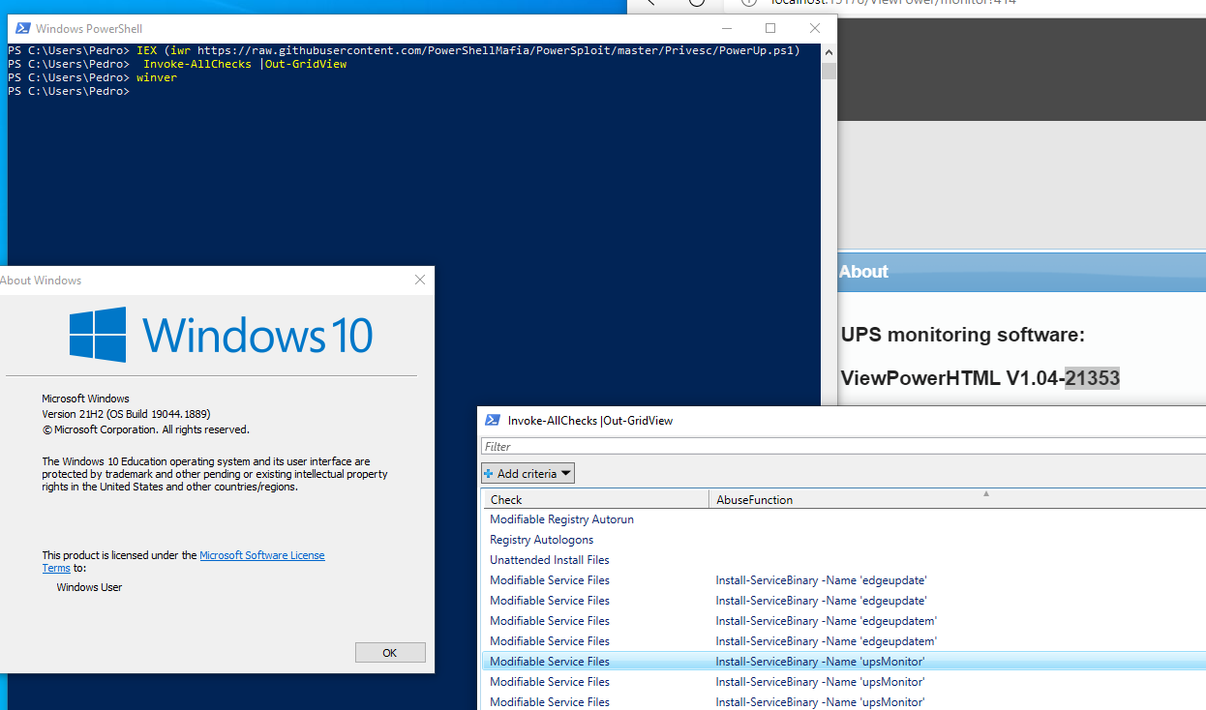Click the highlighted Modifiable Service Files row
This screenshot has height=710, width=1206.
pos(844,662)
